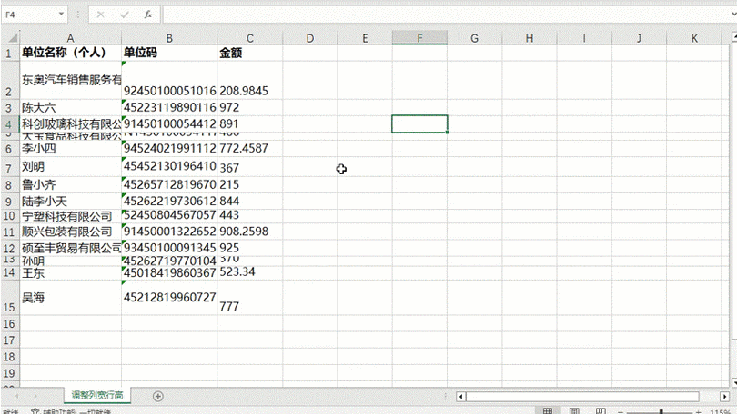Select column I header
737x414 pixels.
click(x=584, y=38)
